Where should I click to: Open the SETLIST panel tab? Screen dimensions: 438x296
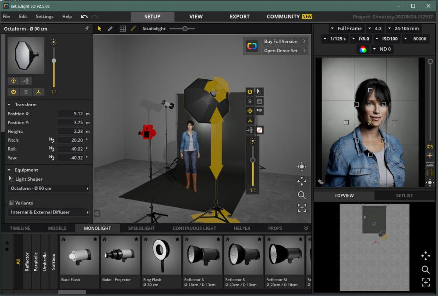404,196
